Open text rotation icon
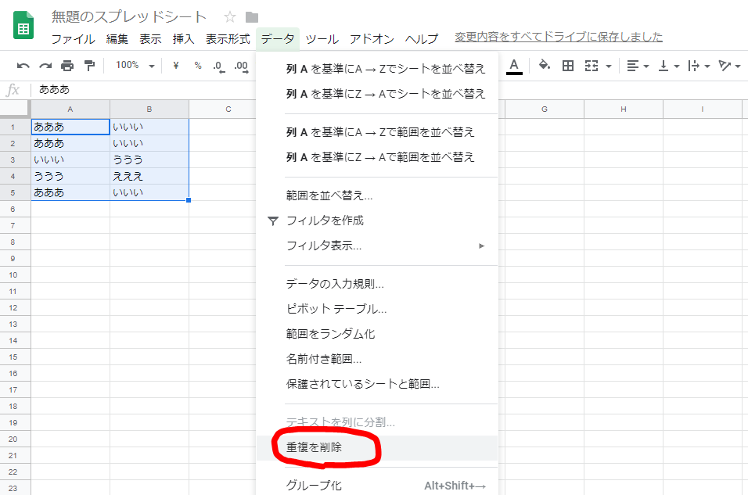Screen dimensions: 748x495 pyautogui.click(x=725, y=66)
